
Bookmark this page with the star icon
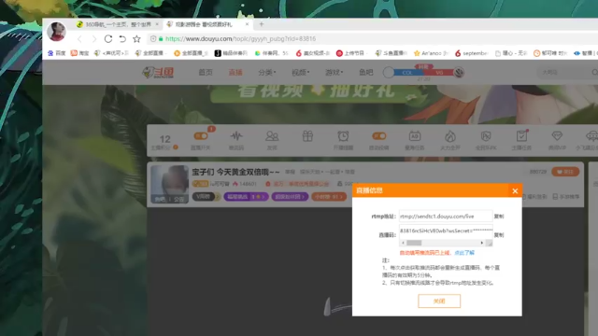point(136,39)
